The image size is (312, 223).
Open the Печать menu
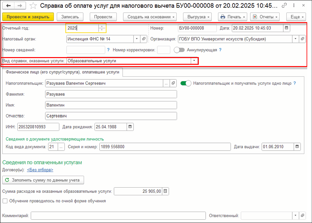233,17
